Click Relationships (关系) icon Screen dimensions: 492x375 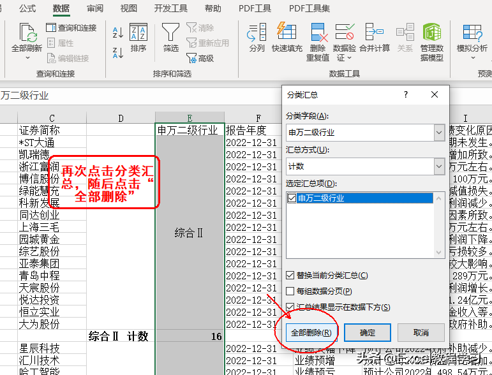[x=405, y=32]
